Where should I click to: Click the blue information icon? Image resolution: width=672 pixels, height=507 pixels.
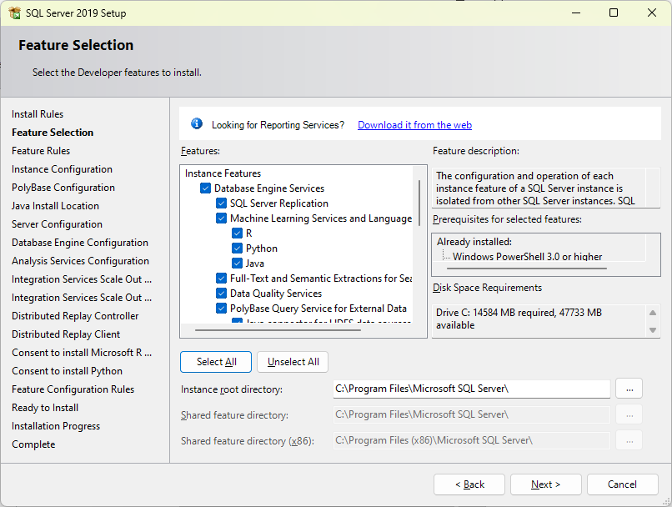tap(197, 124)
